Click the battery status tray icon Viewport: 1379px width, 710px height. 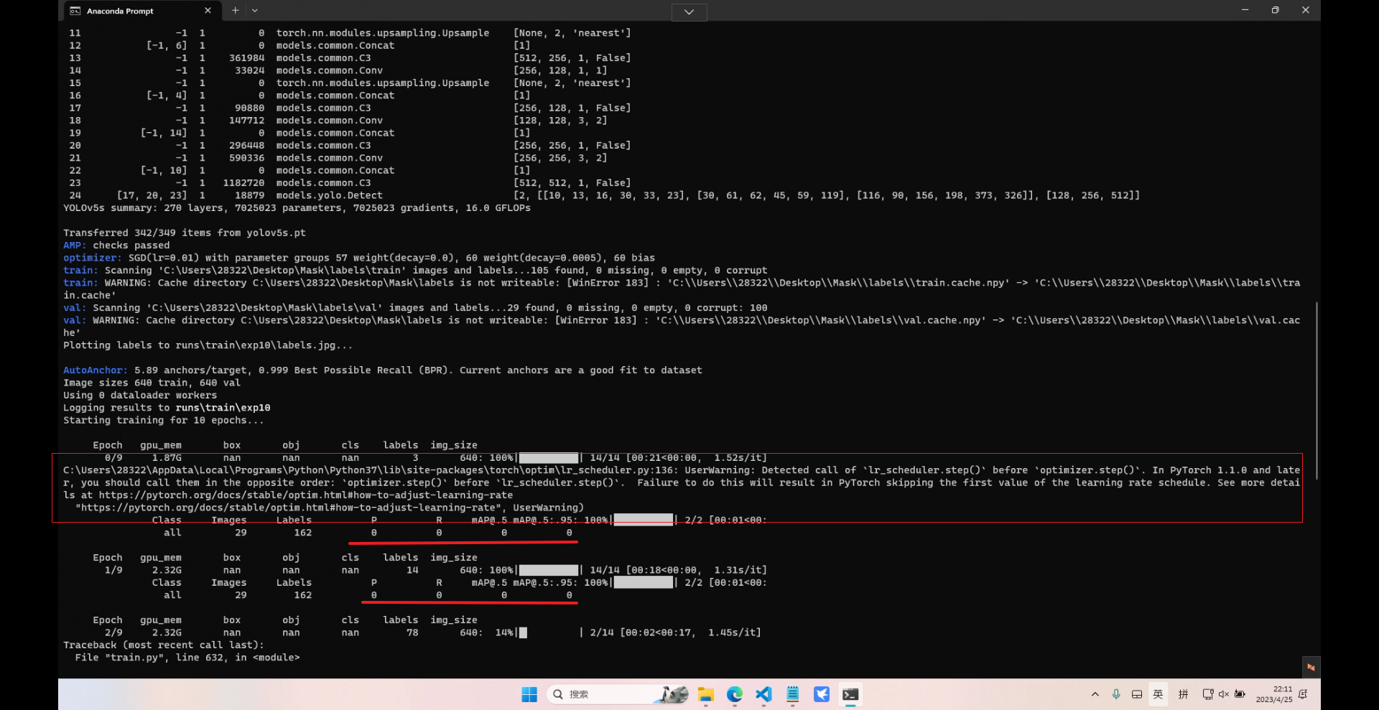coord(1240,694)
